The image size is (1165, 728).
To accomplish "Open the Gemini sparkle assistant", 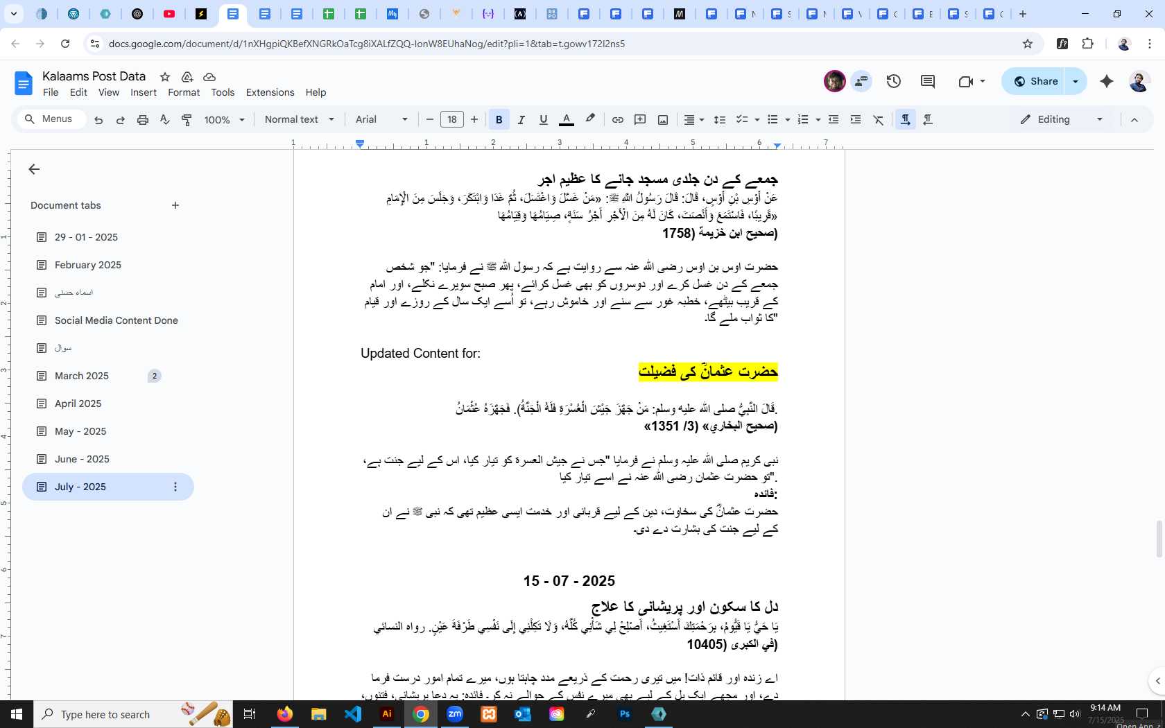I will point(1107,81).
